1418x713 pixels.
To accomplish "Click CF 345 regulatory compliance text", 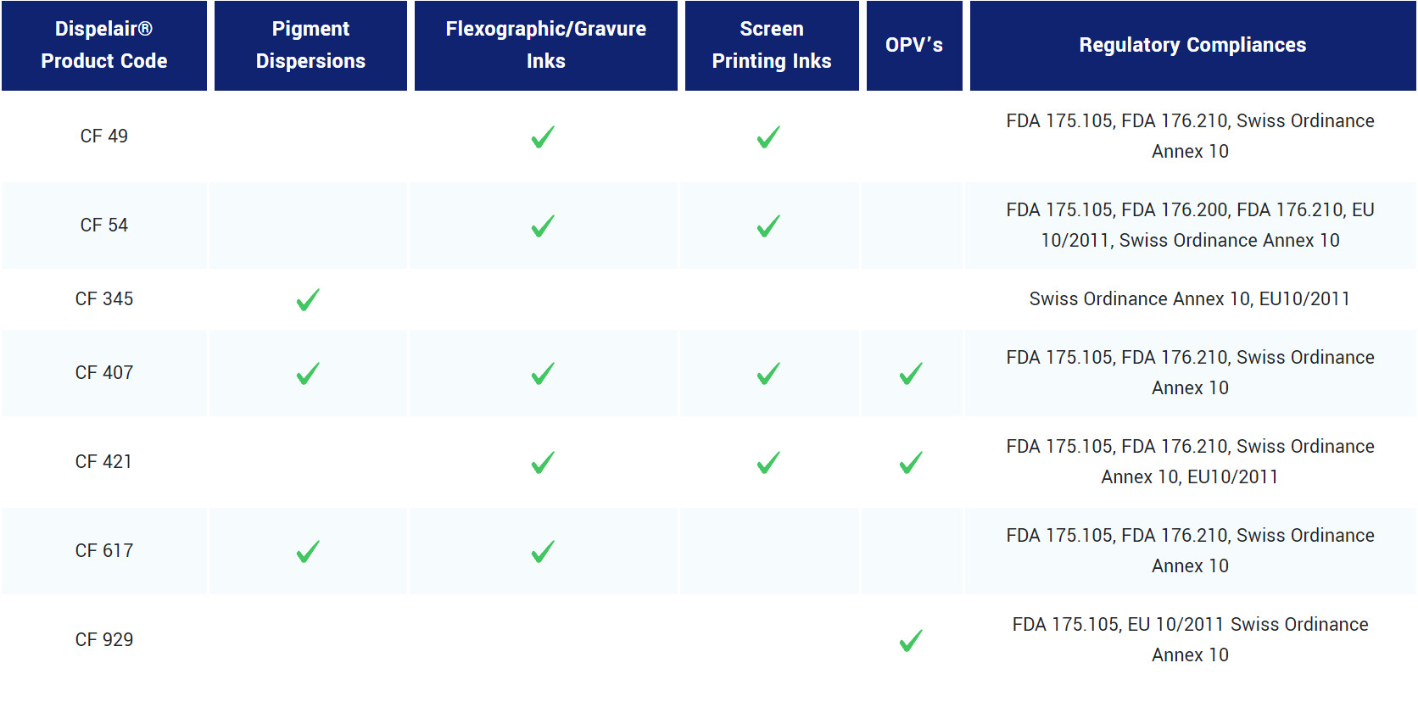I will 1189,299.
